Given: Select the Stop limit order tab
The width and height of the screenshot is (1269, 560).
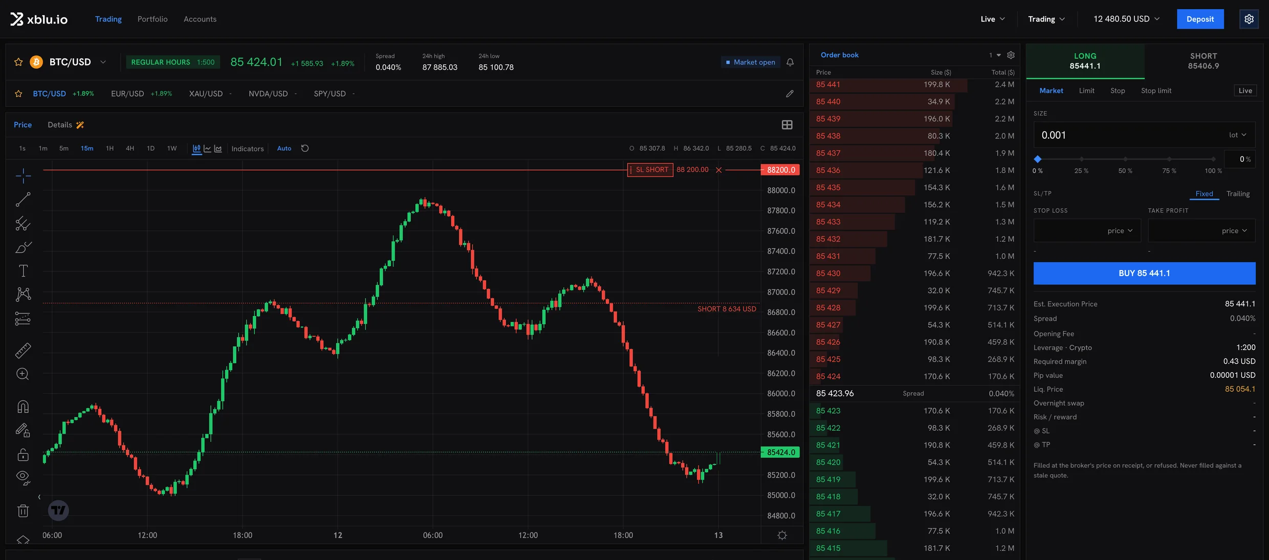Looking at the screenshot, I should pyautogui.click(x=1156, y=91).
